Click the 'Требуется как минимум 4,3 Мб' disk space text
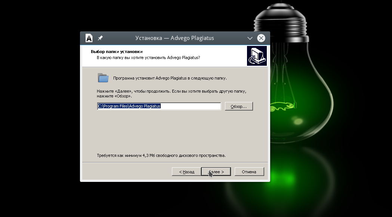 161,155
